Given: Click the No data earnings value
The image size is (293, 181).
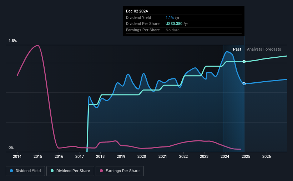Looking at the screenshot, I should point(172,30).
